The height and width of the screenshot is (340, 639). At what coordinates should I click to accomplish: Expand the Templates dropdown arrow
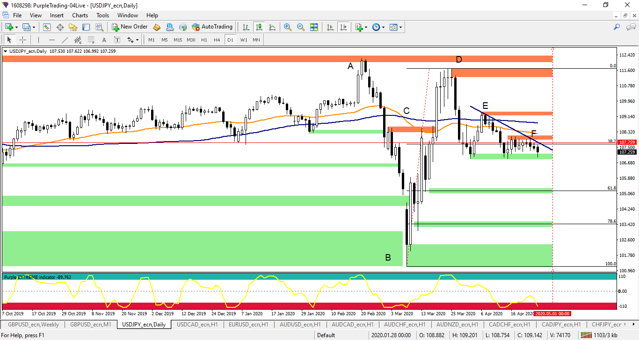point(401,27)
